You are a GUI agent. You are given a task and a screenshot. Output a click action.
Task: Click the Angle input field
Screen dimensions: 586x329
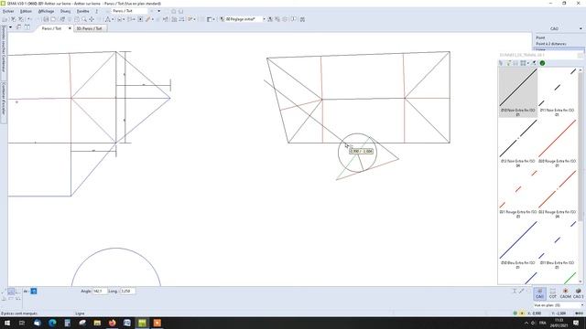click(100, 291)
